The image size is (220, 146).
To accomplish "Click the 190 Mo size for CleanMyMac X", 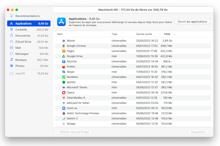I will [168, 98].
